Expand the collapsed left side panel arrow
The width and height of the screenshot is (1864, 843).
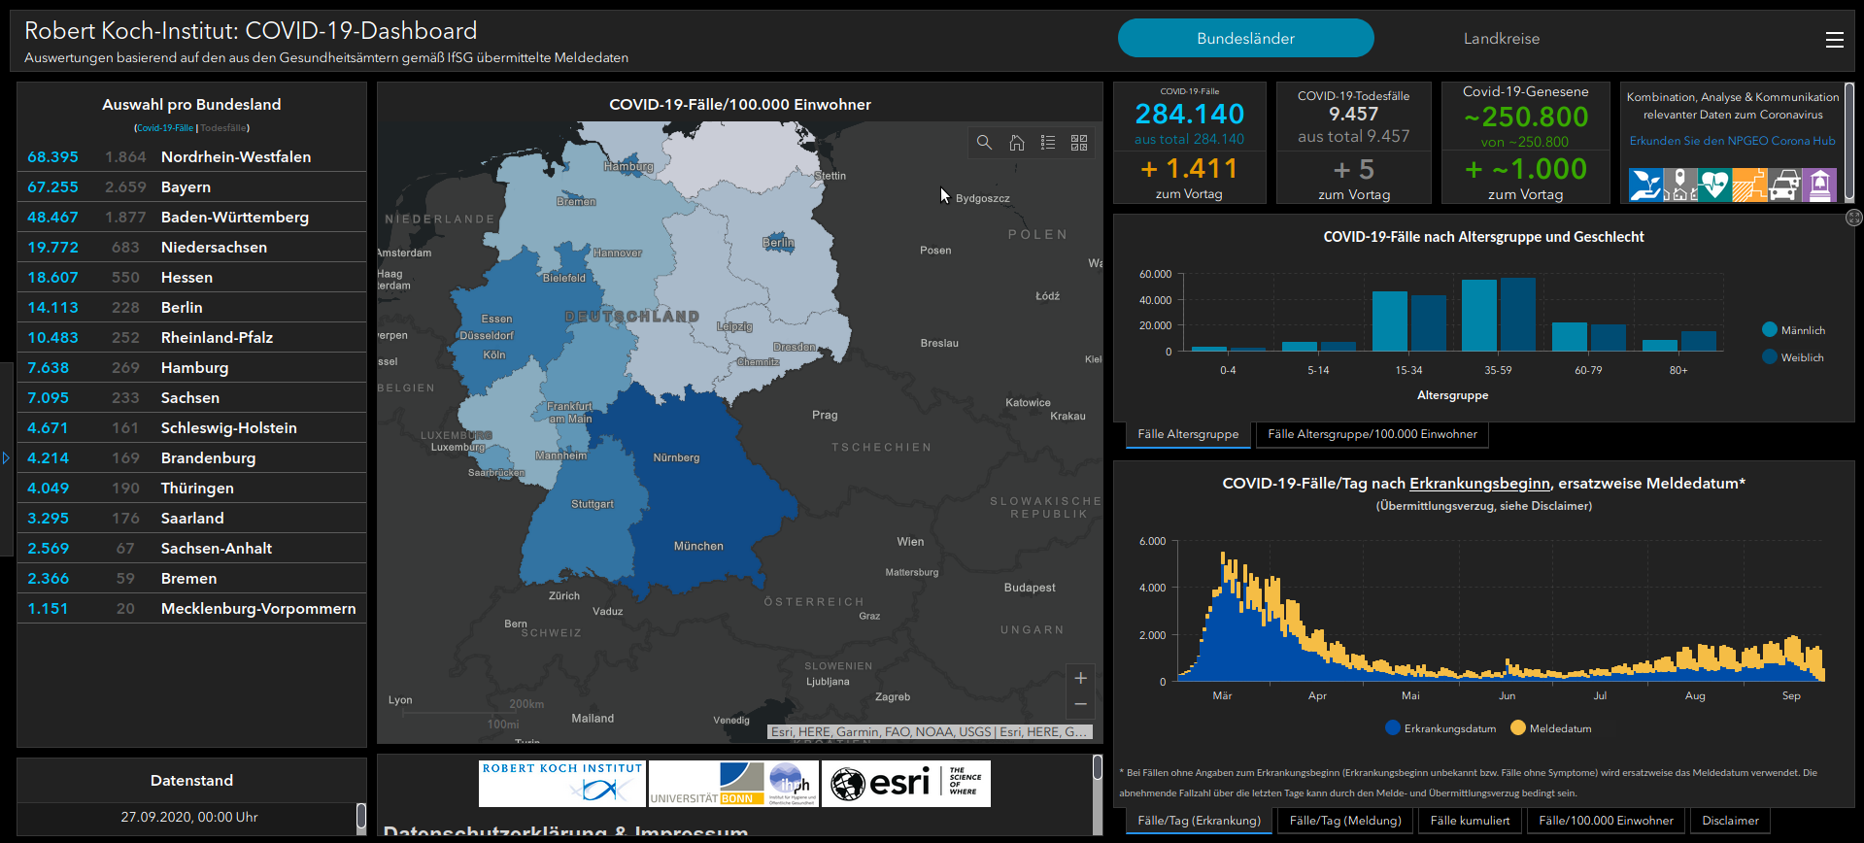coord(6,457)
